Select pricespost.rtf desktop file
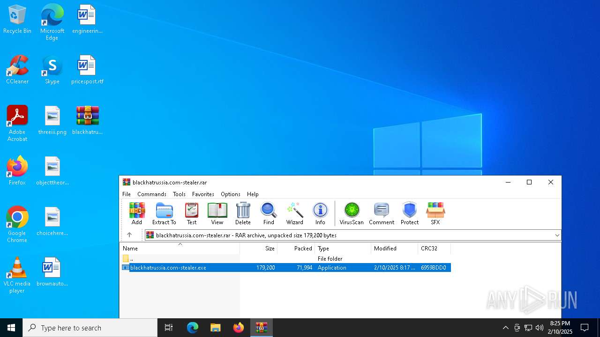 point(87,70)
